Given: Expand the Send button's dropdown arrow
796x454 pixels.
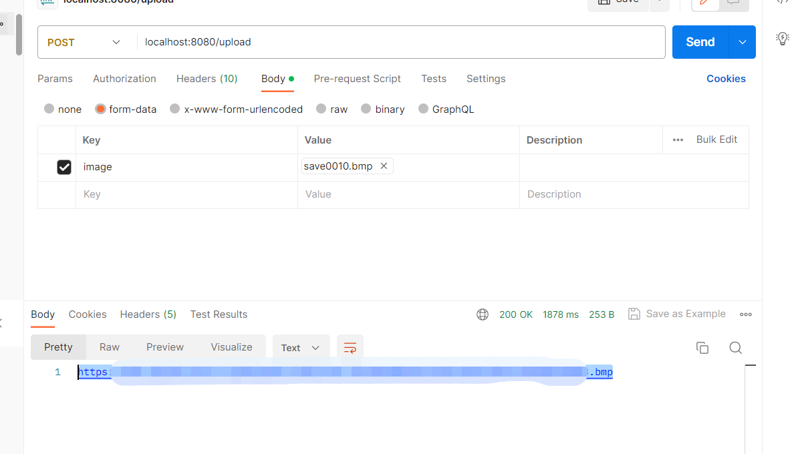Looking at the screenshot, I should 742,41.
